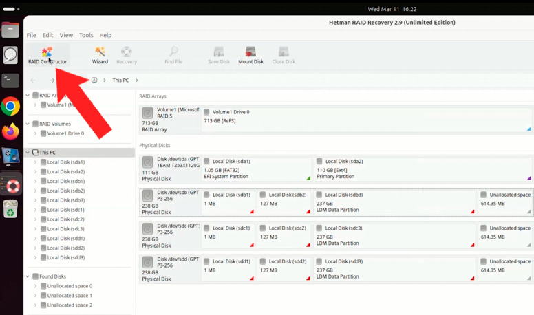Expand Unallocated space 0 tree node
The image size is (534, 315).
point(35,286)
